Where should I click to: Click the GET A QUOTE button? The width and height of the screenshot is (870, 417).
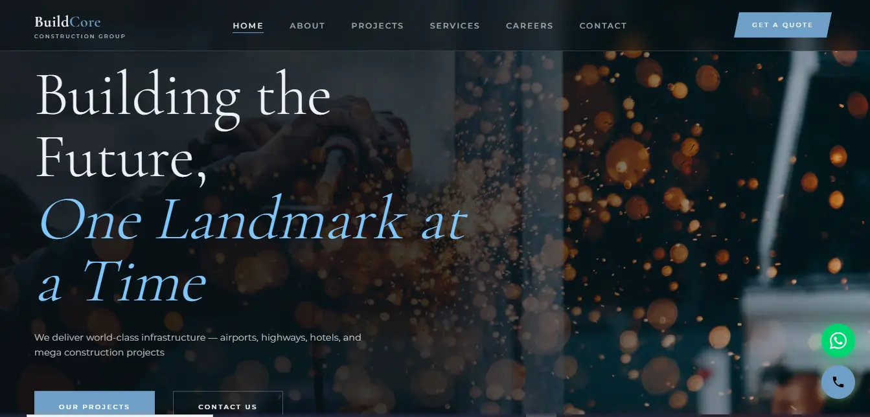pyautogui.click(x=783, y=25)
